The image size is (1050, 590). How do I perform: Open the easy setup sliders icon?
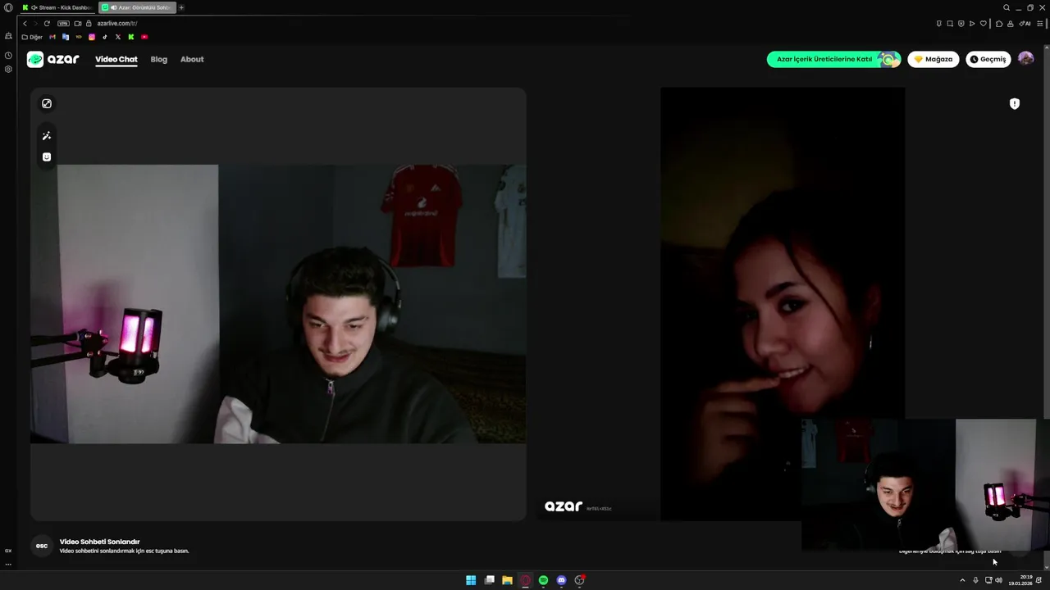pyautogui.click(x=1040, y=23)
